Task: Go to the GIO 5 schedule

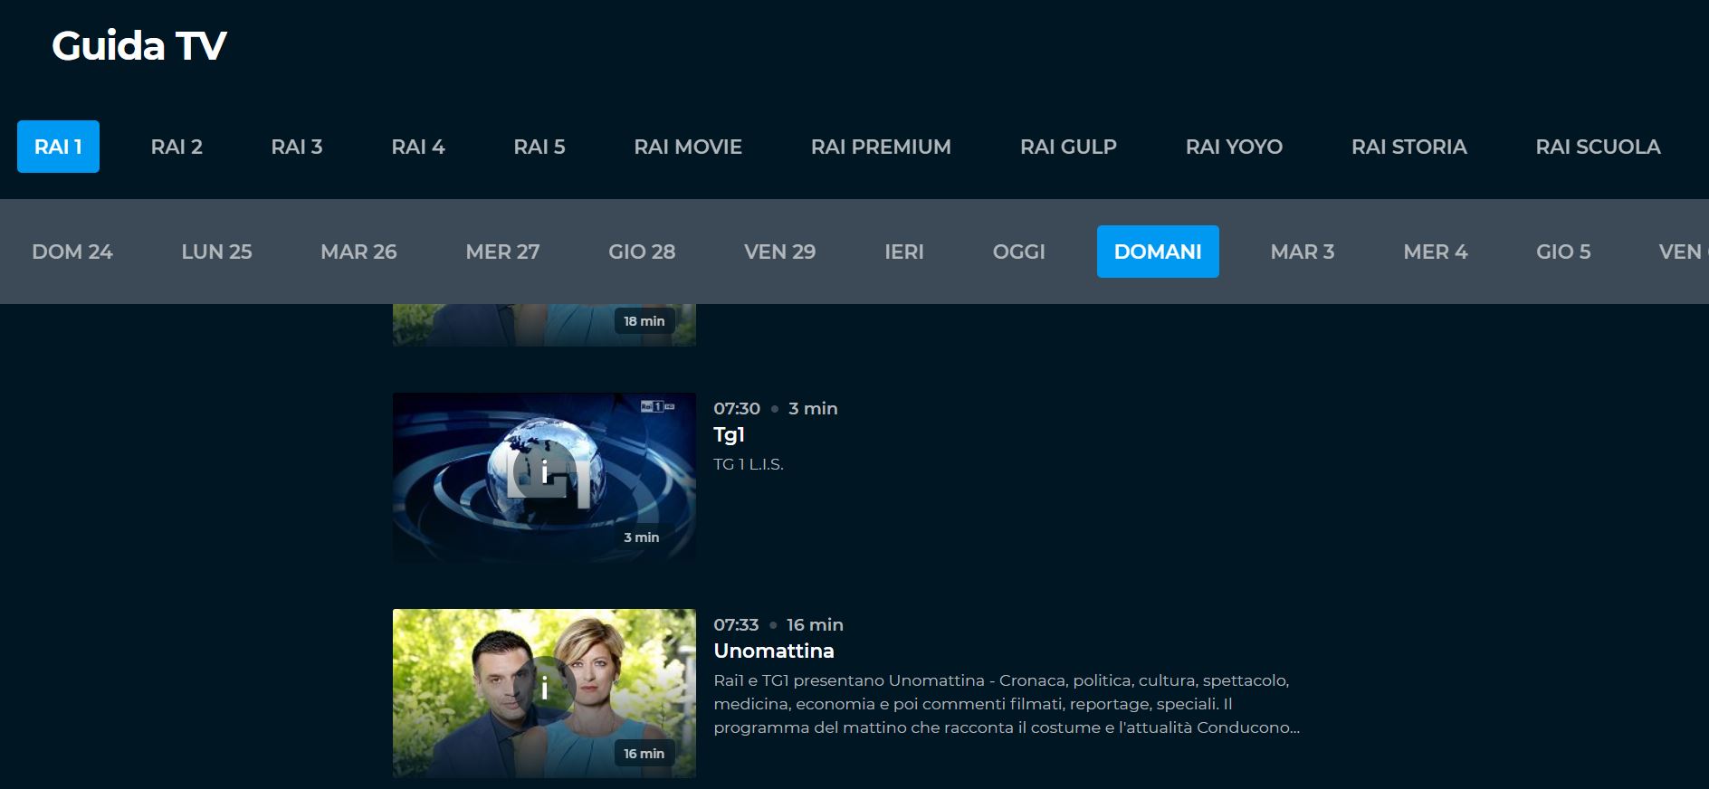Action: [1563, 252]
